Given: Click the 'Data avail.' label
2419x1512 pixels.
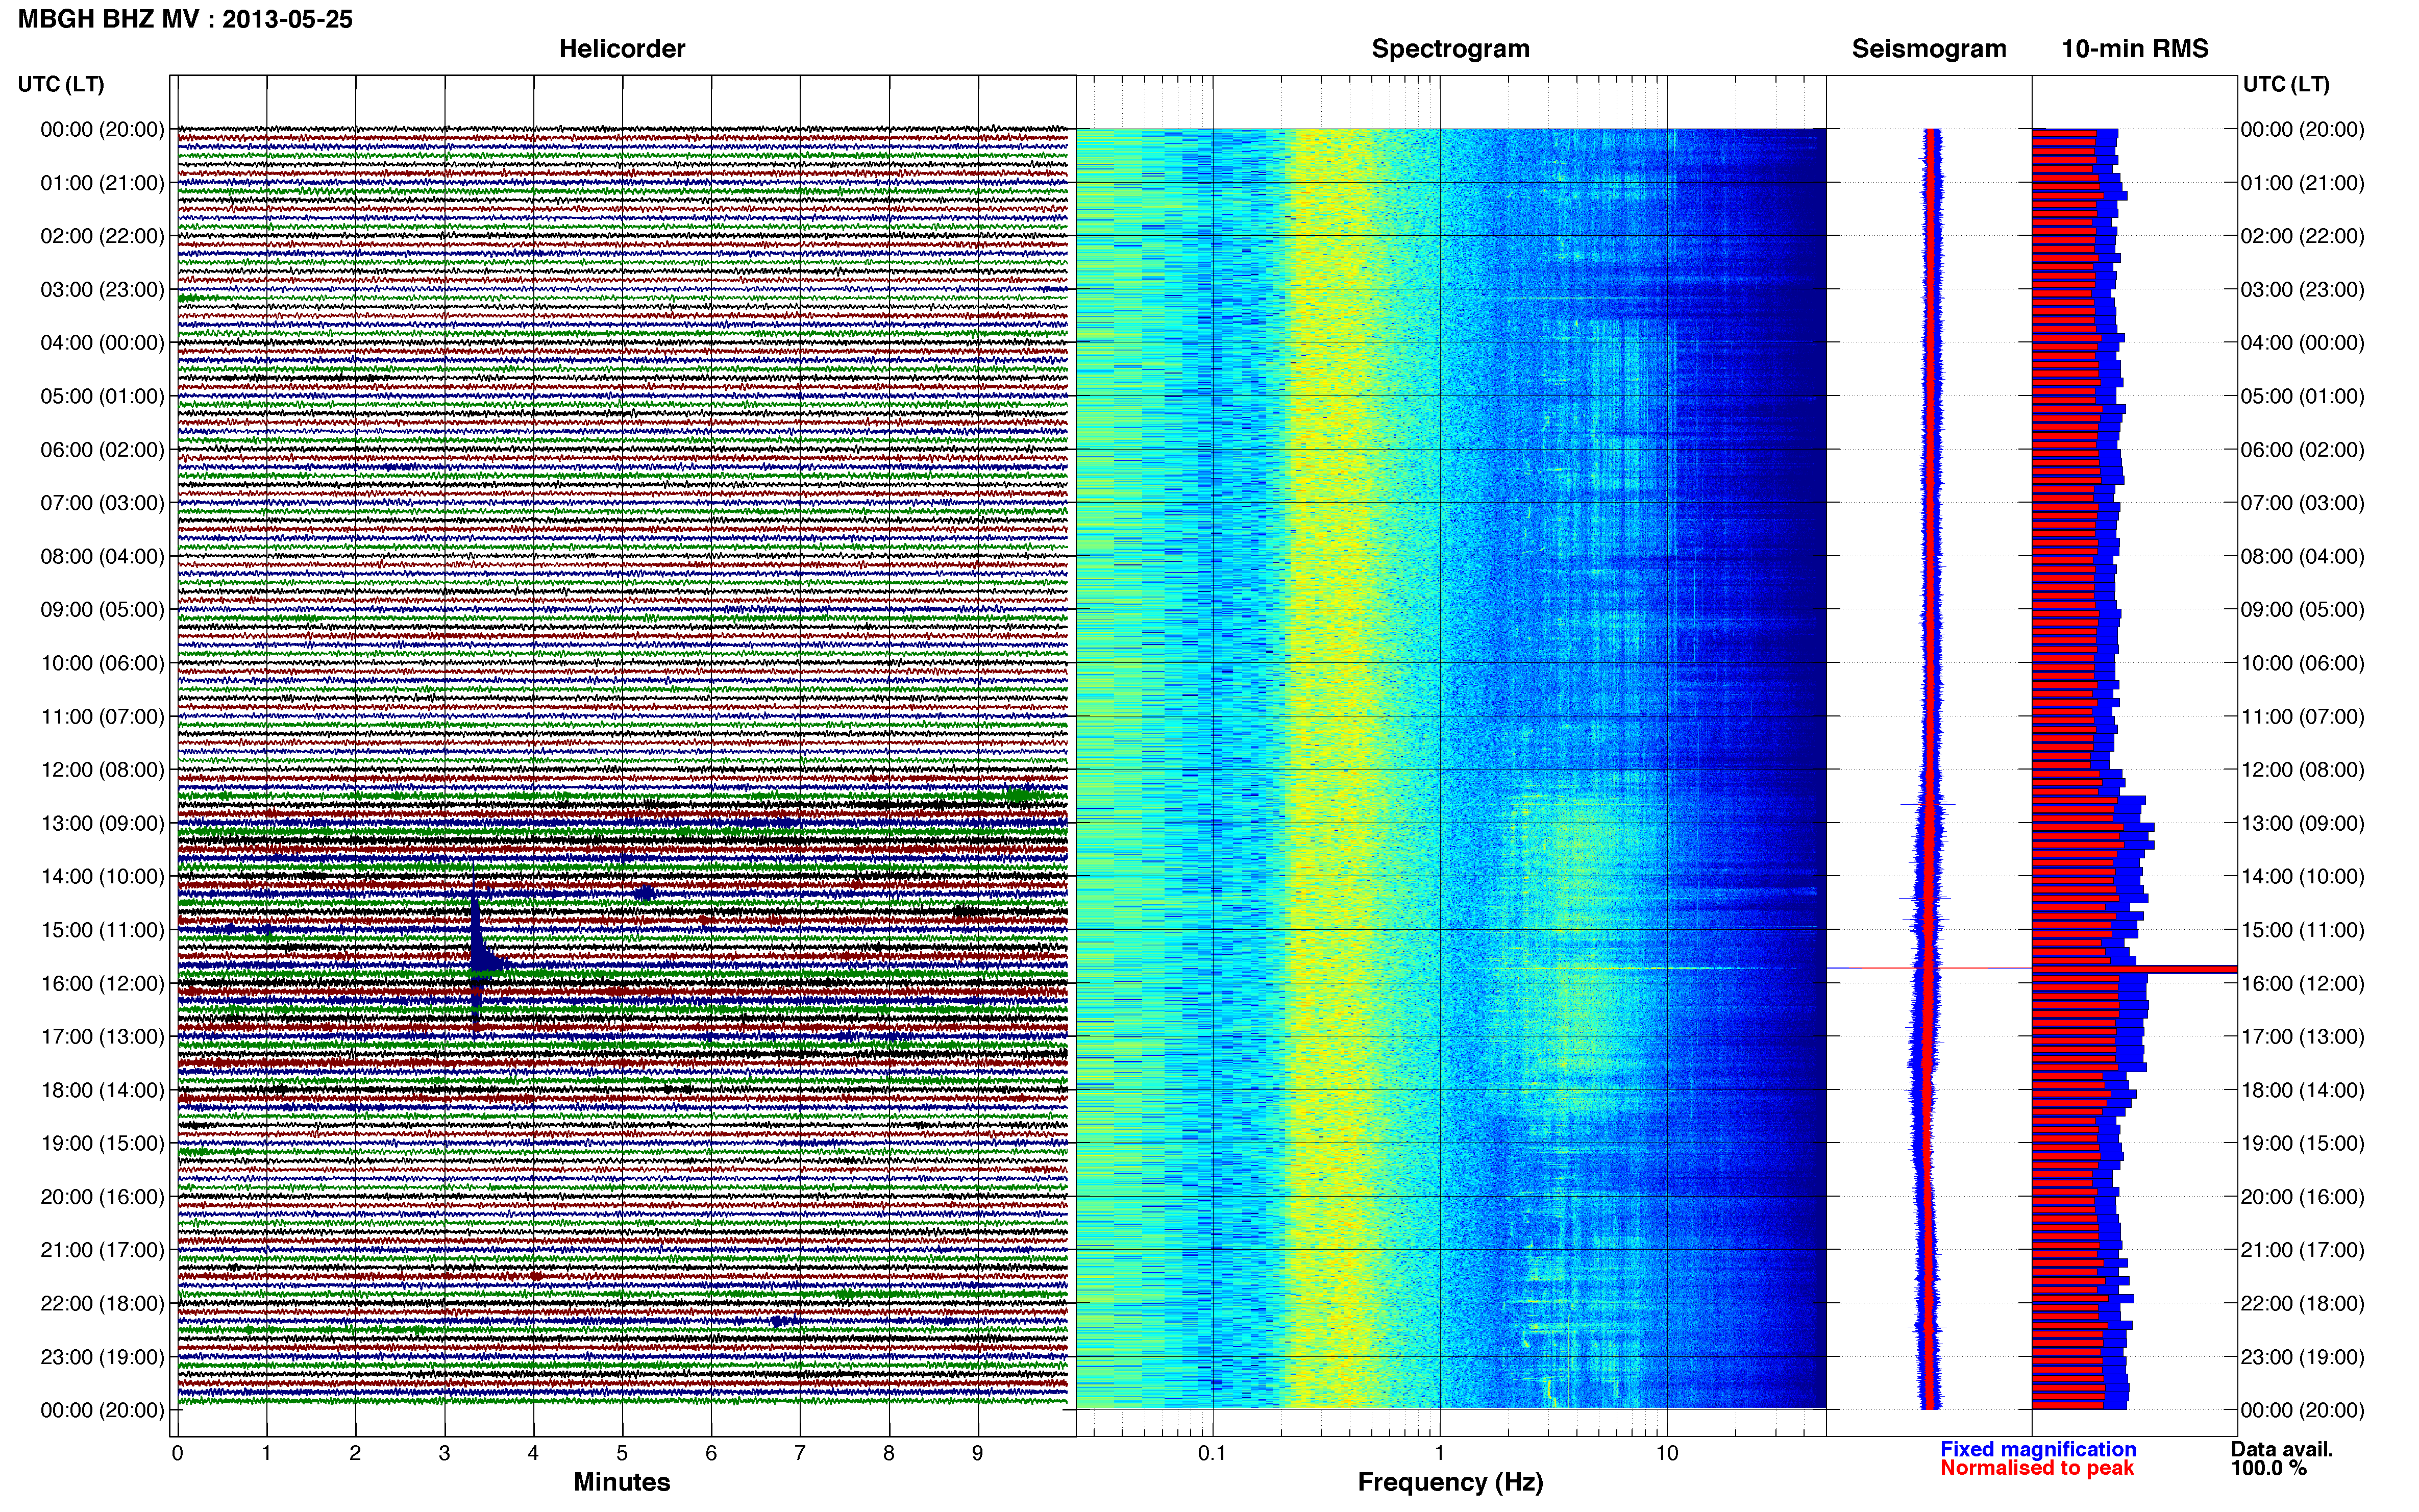Looking at the screenshot, I should pyautogui.click(x=2282, y=1449).
